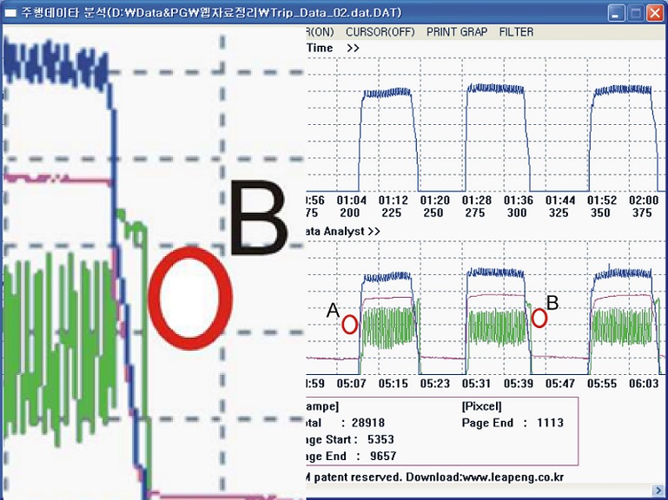The width and height of the screenshot is (668, 500).
Task: Click the app icon in the title bar
Action: coord(11,12)
